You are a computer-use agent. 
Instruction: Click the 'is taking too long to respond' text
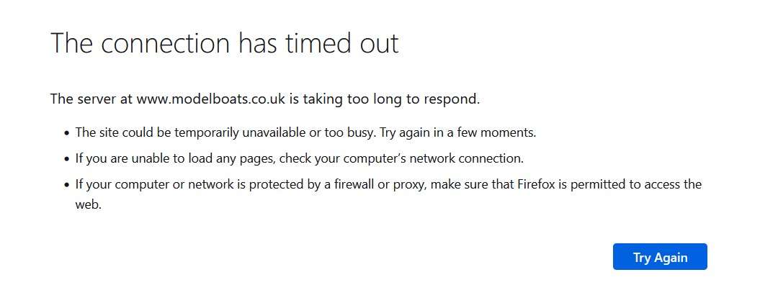385,100
